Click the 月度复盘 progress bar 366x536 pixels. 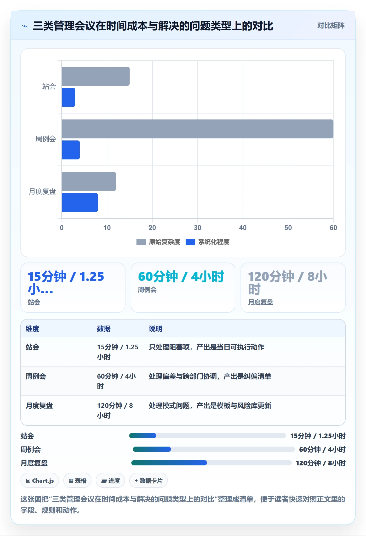coord(211,463)
